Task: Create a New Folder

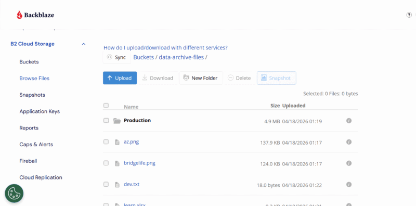Action: tap(201, 78)
